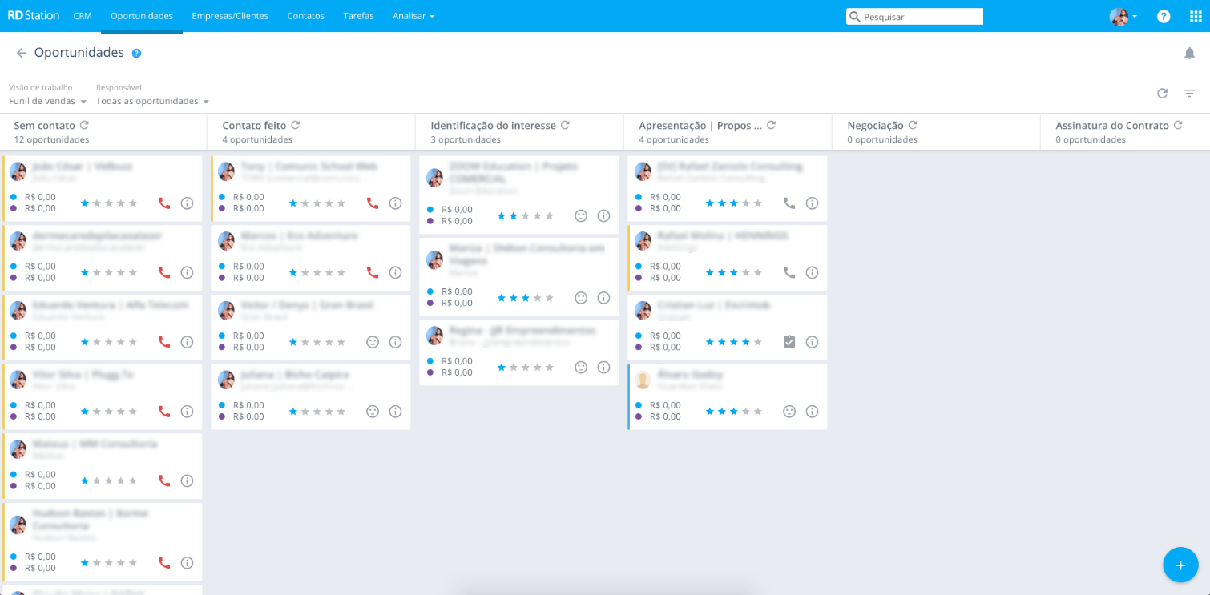The height and width of the screenshot is (595, 1210).
Task: Set five-star rating on João César card
Action: click(133, 203)
